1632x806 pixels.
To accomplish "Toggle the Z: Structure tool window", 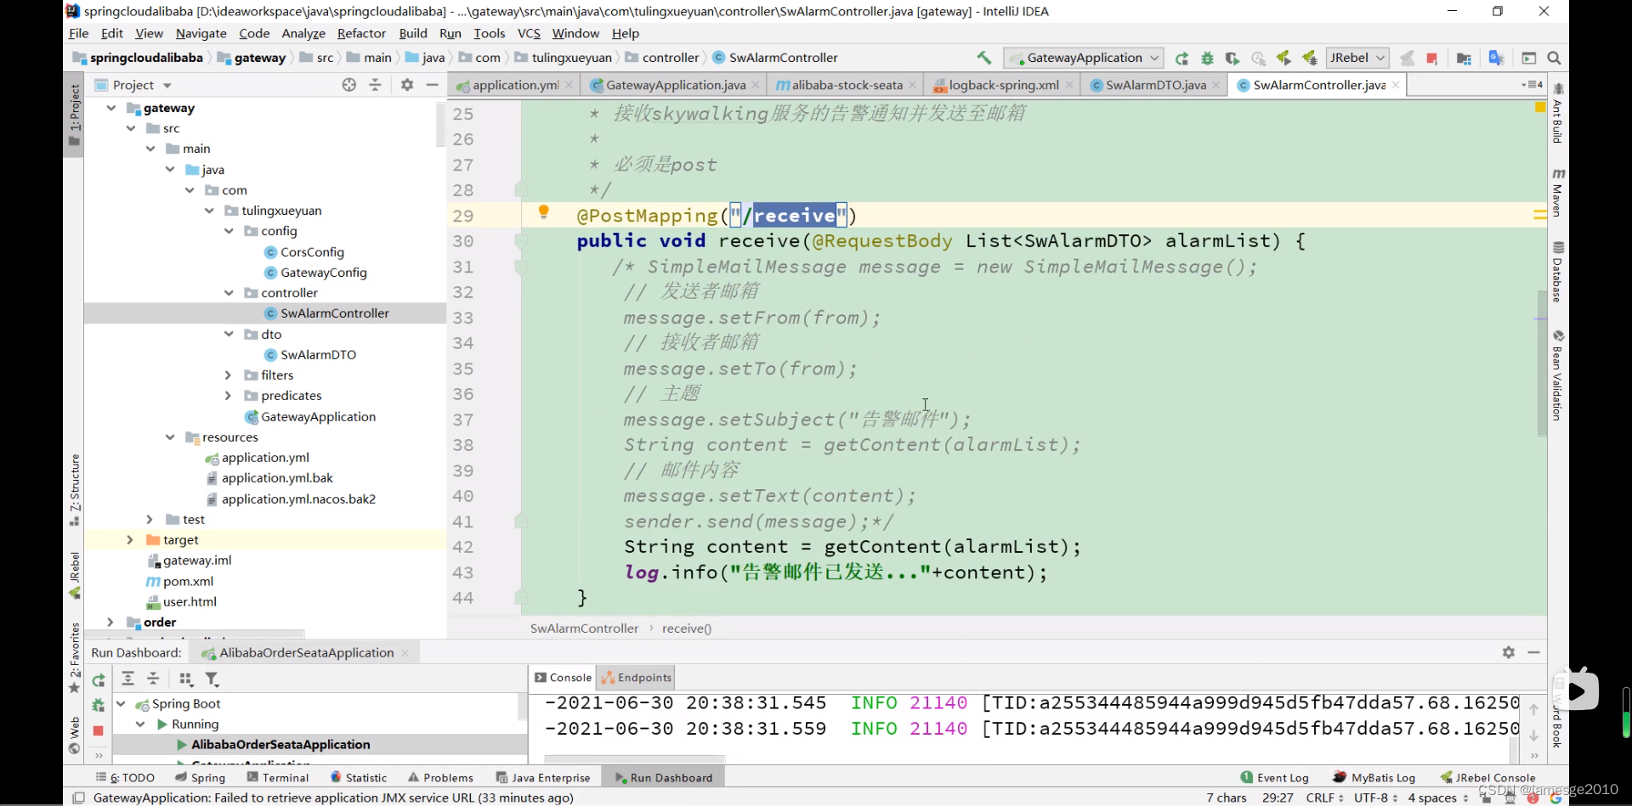I will [75, 490].
